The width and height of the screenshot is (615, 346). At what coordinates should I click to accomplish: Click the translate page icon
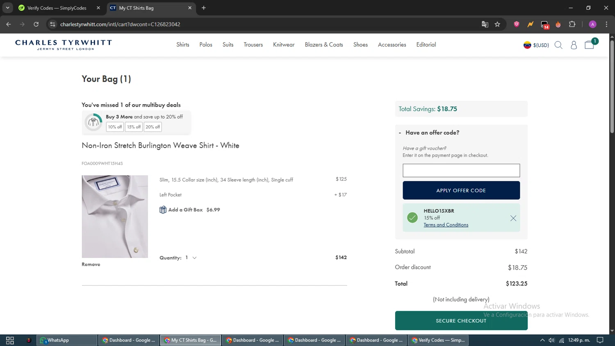485,24
